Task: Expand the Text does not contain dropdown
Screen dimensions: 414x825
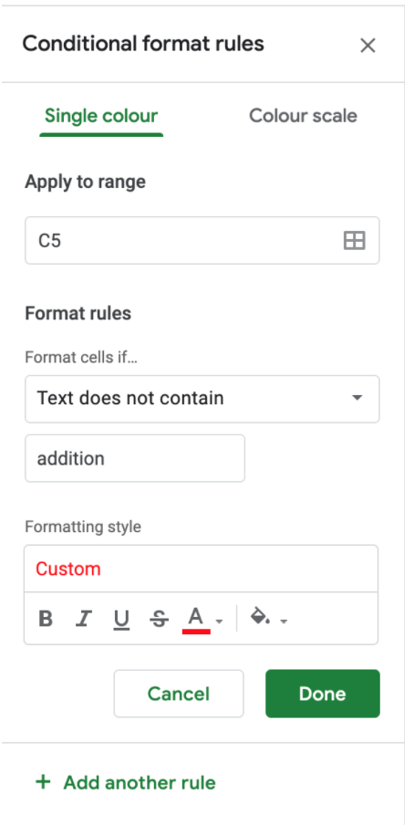Action: pos(202,398)
